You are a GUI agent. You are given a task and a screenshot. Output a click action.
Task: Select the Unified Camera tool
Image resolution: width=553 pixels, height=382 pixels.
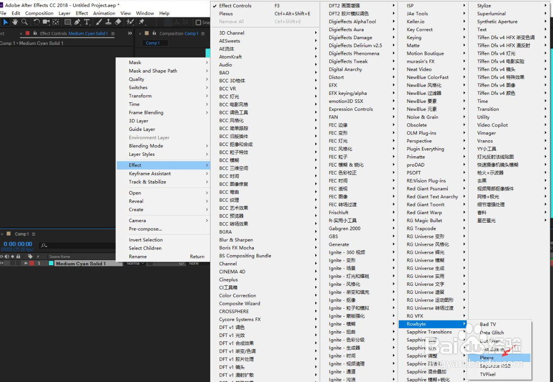point(46,22)
